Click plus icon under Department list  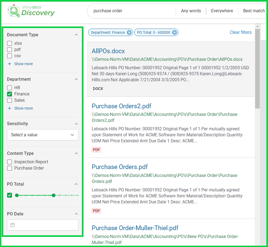tap(10, 108)
